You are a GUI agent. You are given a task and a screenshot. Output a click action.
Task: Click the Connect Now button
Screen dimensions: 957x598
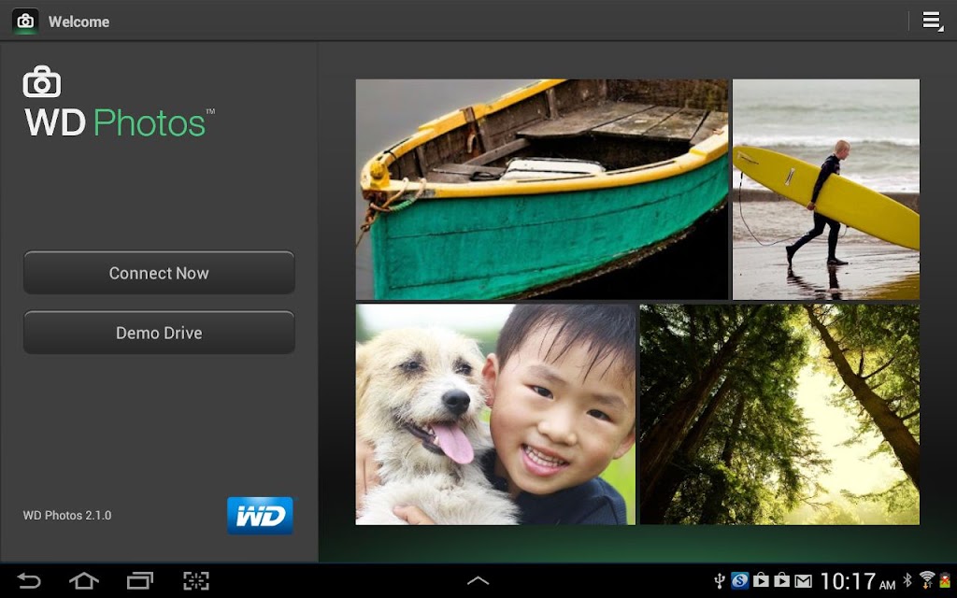pos(159,273)
